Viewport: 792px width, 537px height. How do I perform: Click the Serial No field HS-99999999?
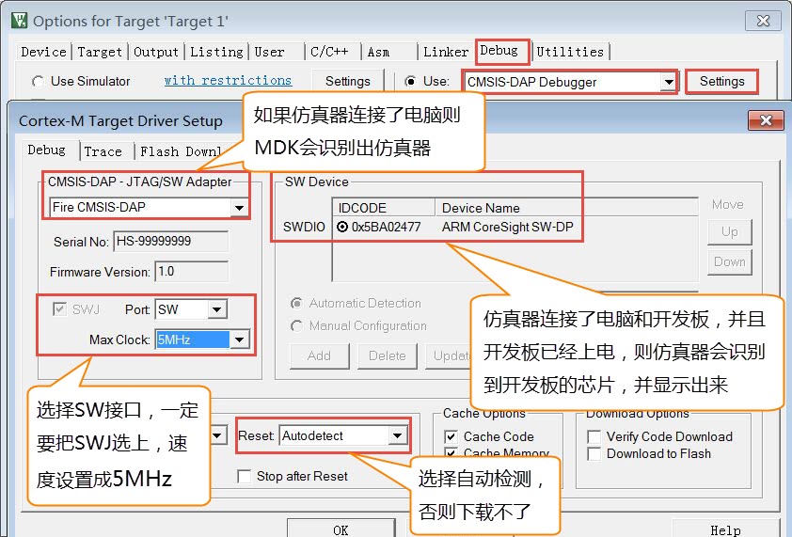(171, 242)
